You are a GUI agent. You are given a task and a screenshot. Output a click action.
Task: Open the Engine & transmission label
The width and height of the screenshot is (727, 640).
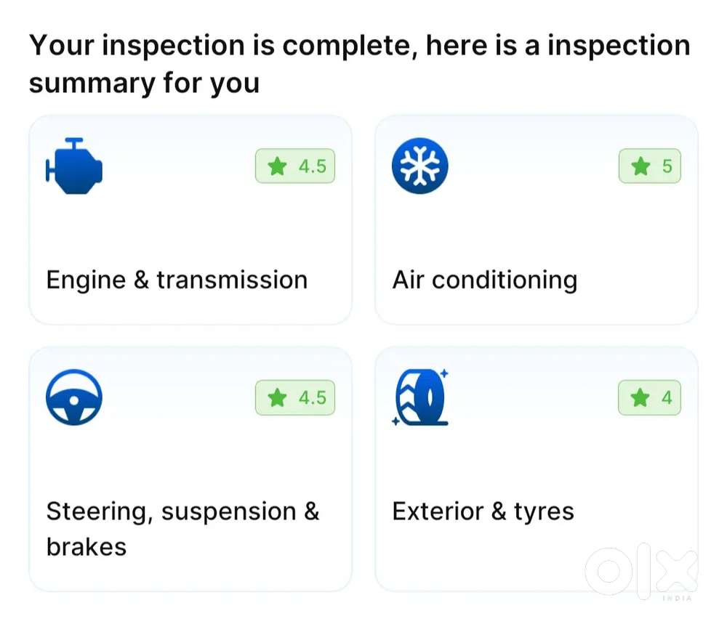tap(177, 280)
